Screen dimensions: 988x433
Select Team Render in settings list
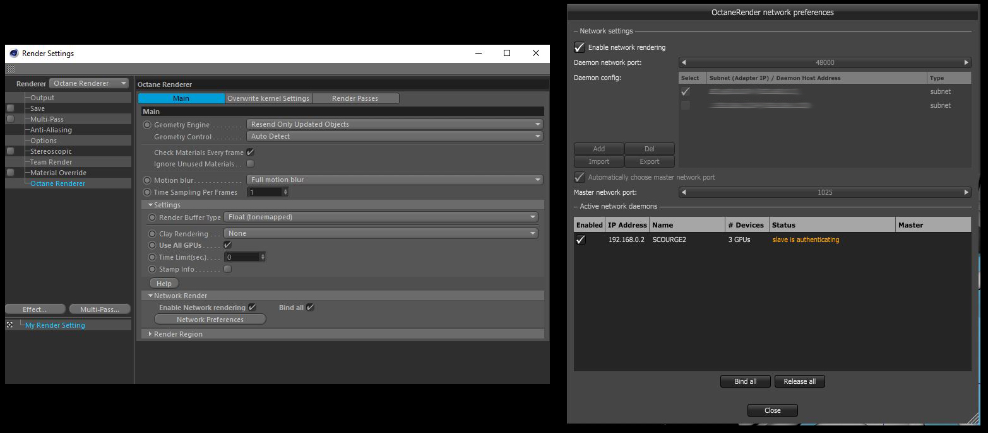51,162
